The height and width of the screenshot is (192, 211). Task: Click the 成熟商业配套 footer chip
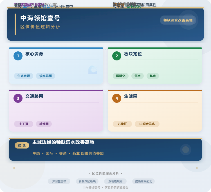pos(143,181)
